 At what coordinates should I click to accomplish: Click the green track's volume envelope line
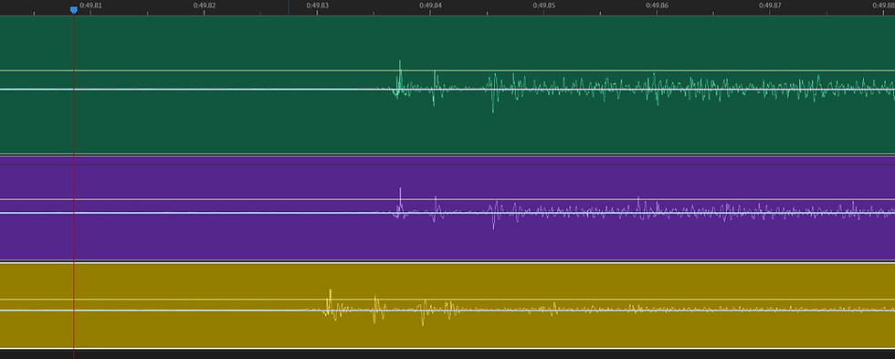coord(447,70)
